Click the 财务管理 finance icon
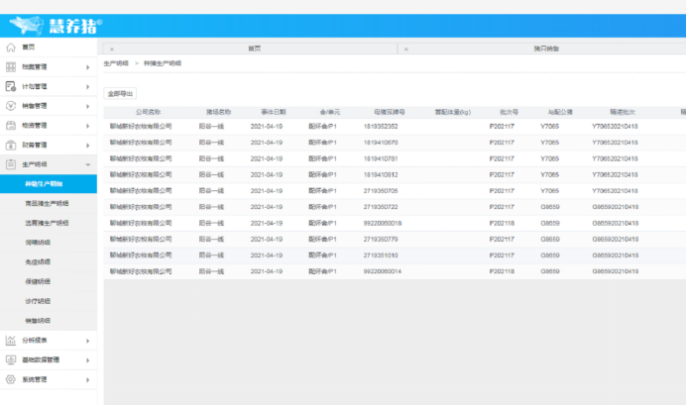Viewport: 686px width, 405px height. (11, 145)
